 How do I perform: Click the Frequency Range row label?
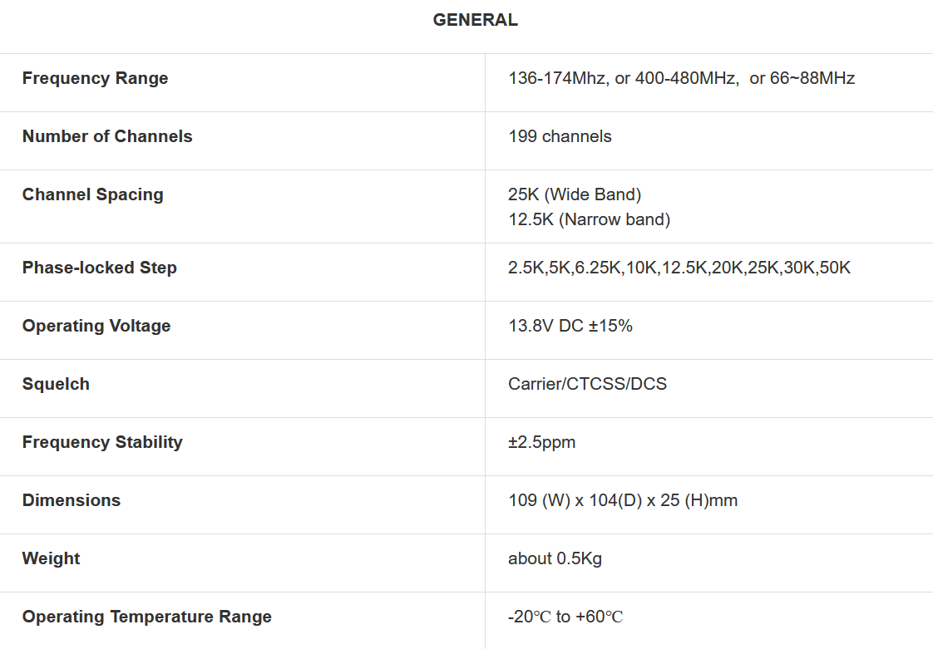[x=95, y=78]
